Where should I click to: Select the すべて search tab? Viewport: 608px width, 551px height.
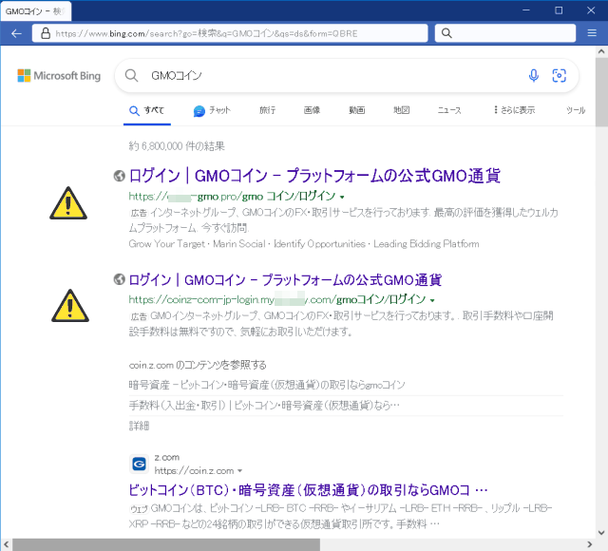[x=147, y=110]
